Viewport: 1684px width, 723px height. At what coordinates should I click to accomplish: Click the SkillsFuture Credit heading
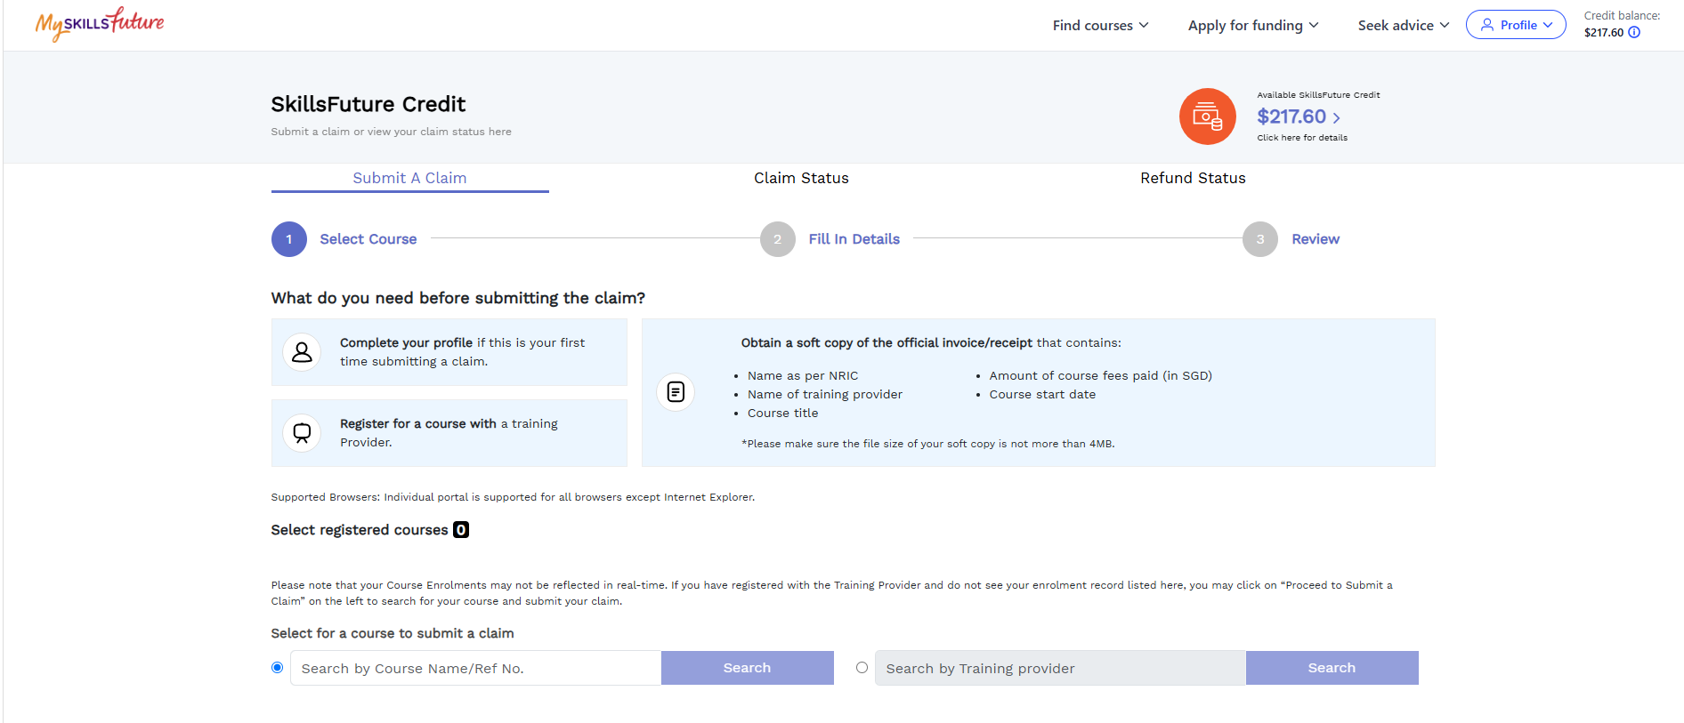click(x=368, y=104)
